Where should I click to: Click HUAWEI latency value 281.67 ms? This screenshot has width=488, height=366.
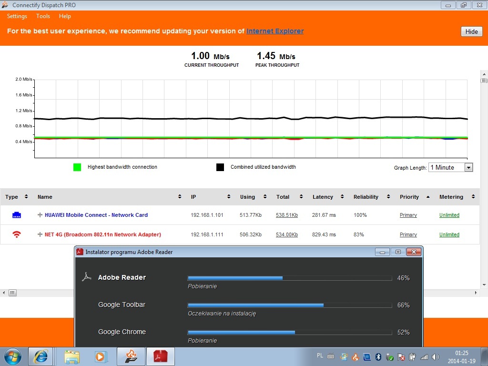point(324,215)
